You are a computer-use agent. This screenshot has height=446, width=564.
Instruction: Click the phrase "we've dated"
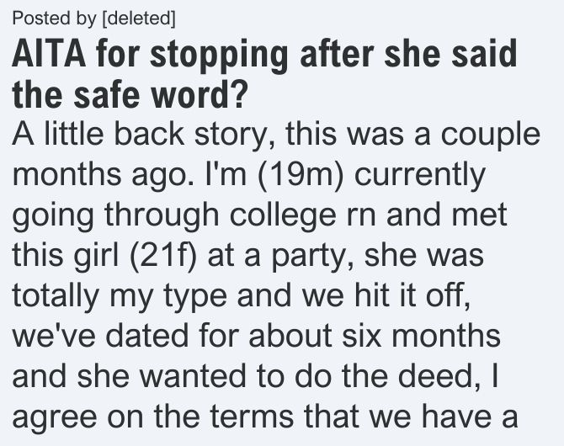coord(100,336)
